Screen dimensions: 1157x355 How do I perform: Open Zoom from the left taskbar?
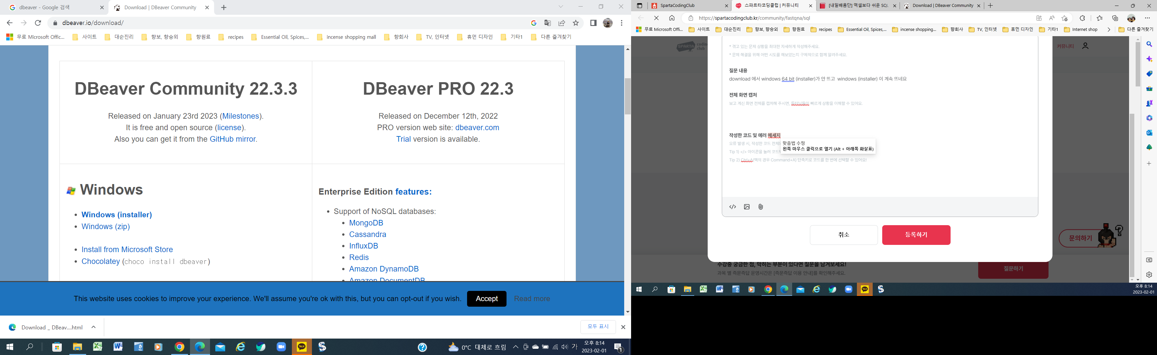pyautogui.click(x=281, y=347)
